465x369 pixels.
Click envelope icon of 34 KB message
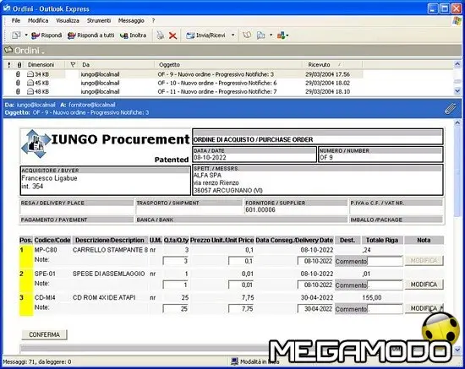(30, 74)
